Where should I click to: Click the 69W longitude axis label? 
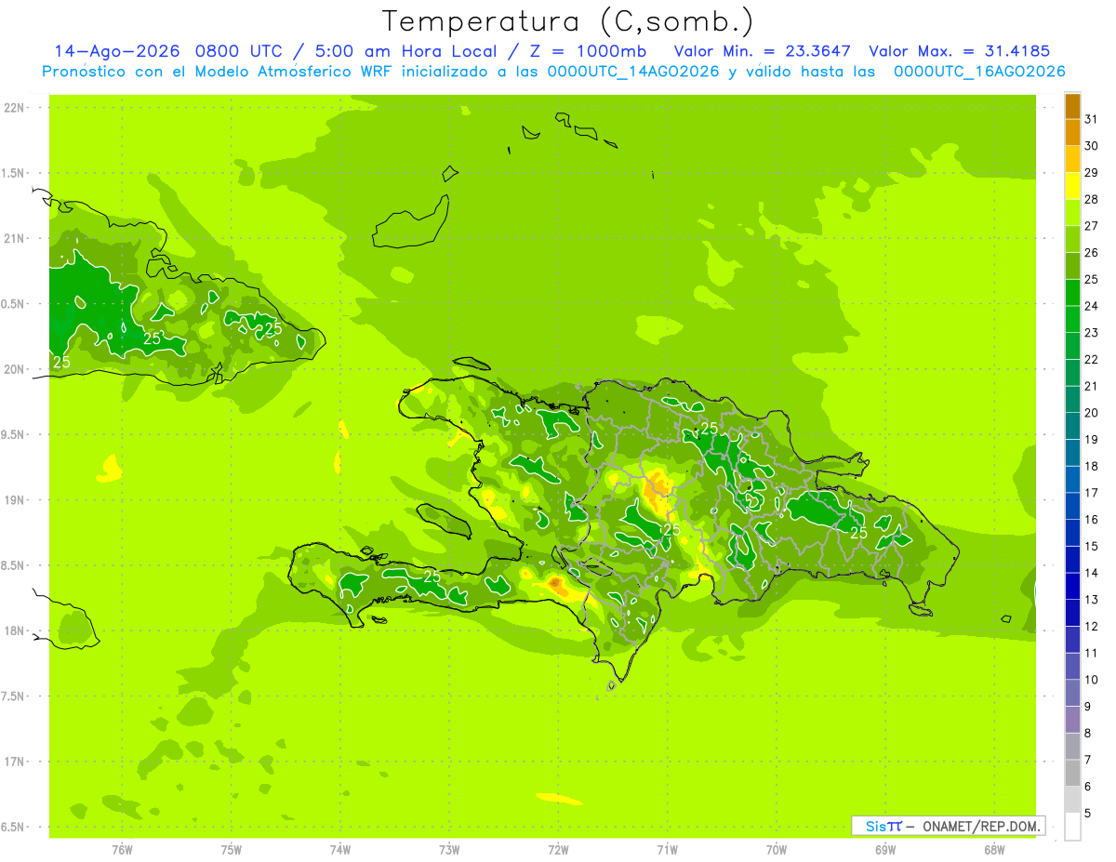click(885, 849)
